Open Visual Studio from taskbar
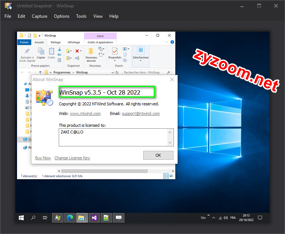 94,218
